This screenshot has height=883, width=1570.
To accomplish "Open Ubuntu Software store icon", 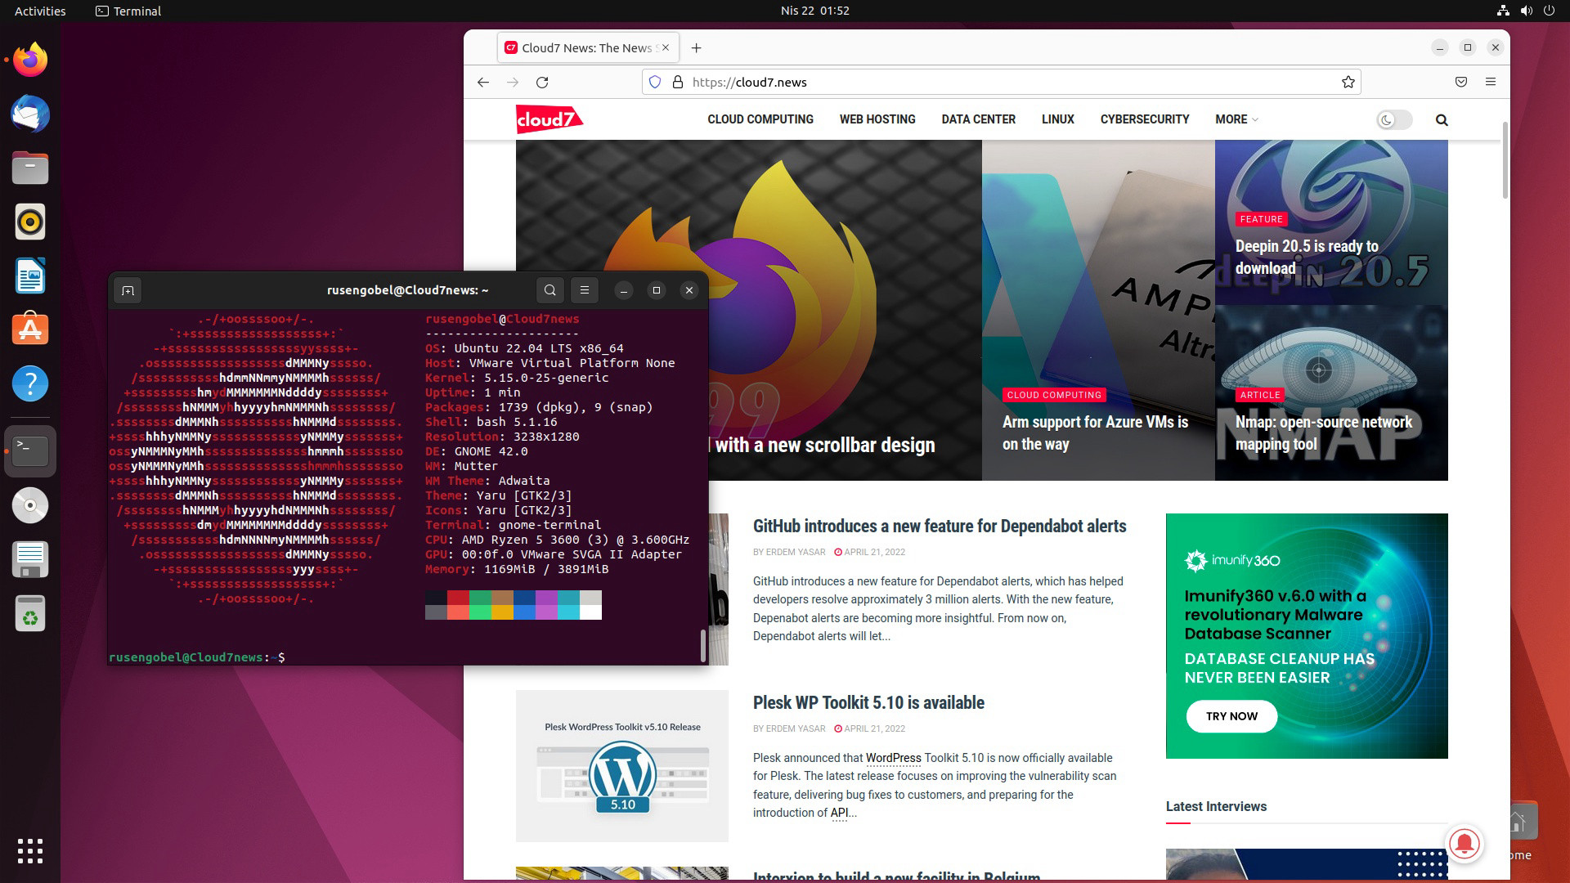I will click(x=30, y=329).
